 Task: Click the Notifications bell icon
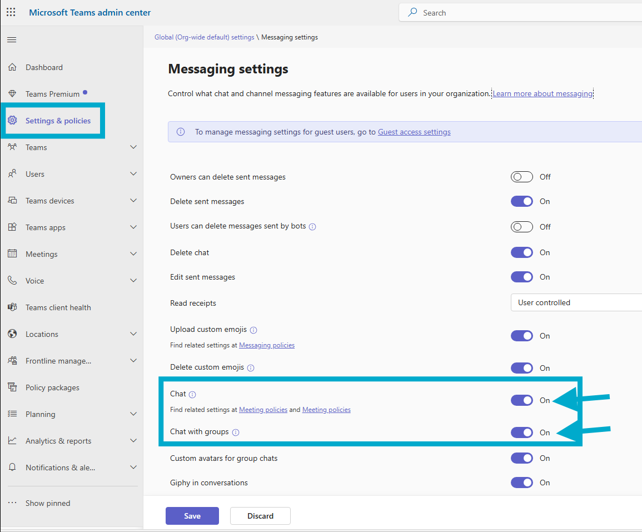[12, 468]
